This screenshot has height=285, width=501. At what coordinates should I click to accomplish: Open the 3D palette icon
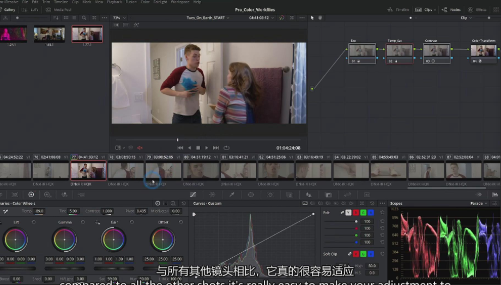[367, 195]
